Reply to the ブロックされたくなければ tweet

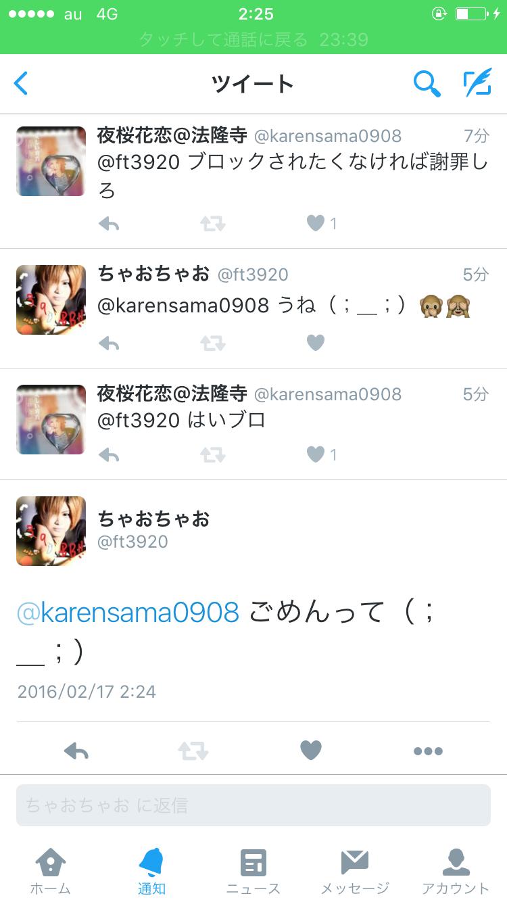coord(109,223)
